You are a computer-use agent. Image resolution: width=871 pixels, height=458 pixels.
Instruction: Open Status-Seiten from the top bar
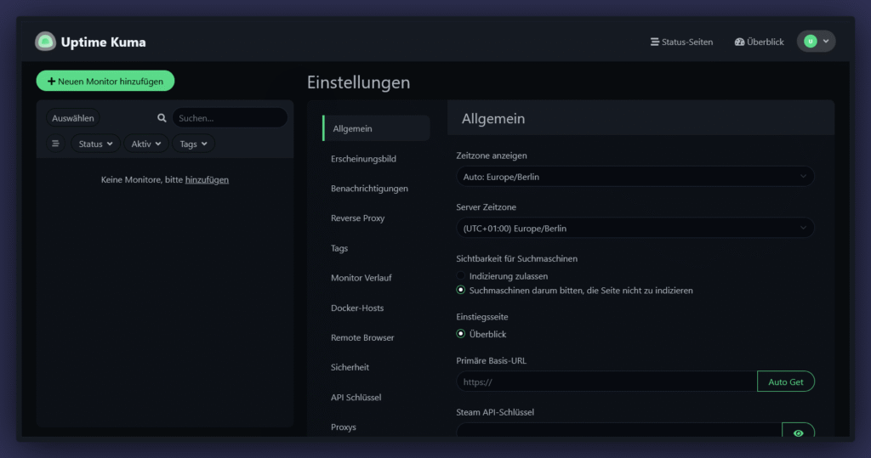681,42
